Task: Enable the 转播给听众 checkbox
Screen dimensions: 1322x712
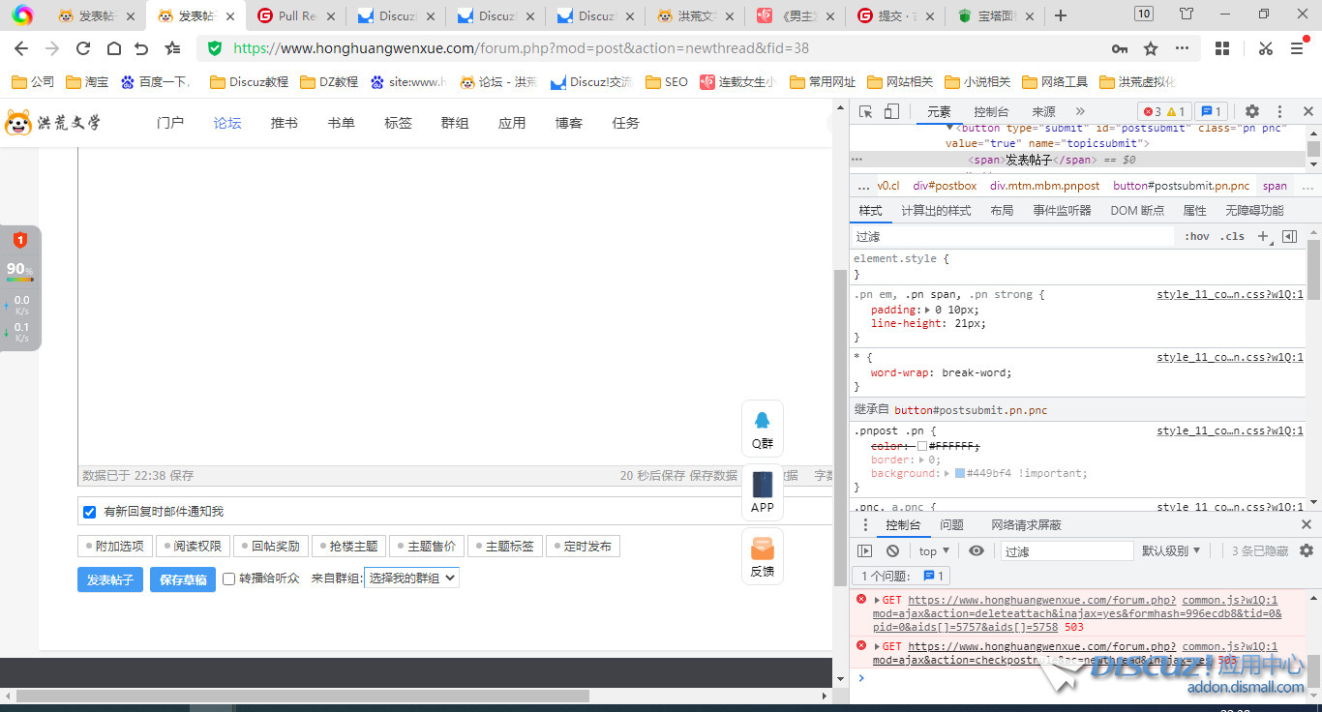Action: (228, 579)
